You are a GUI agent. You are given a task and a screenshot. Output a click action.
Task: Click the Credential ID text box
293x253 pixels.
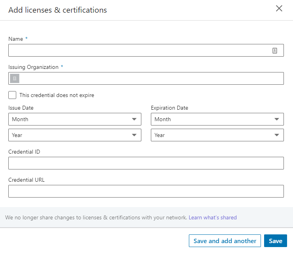146,163
